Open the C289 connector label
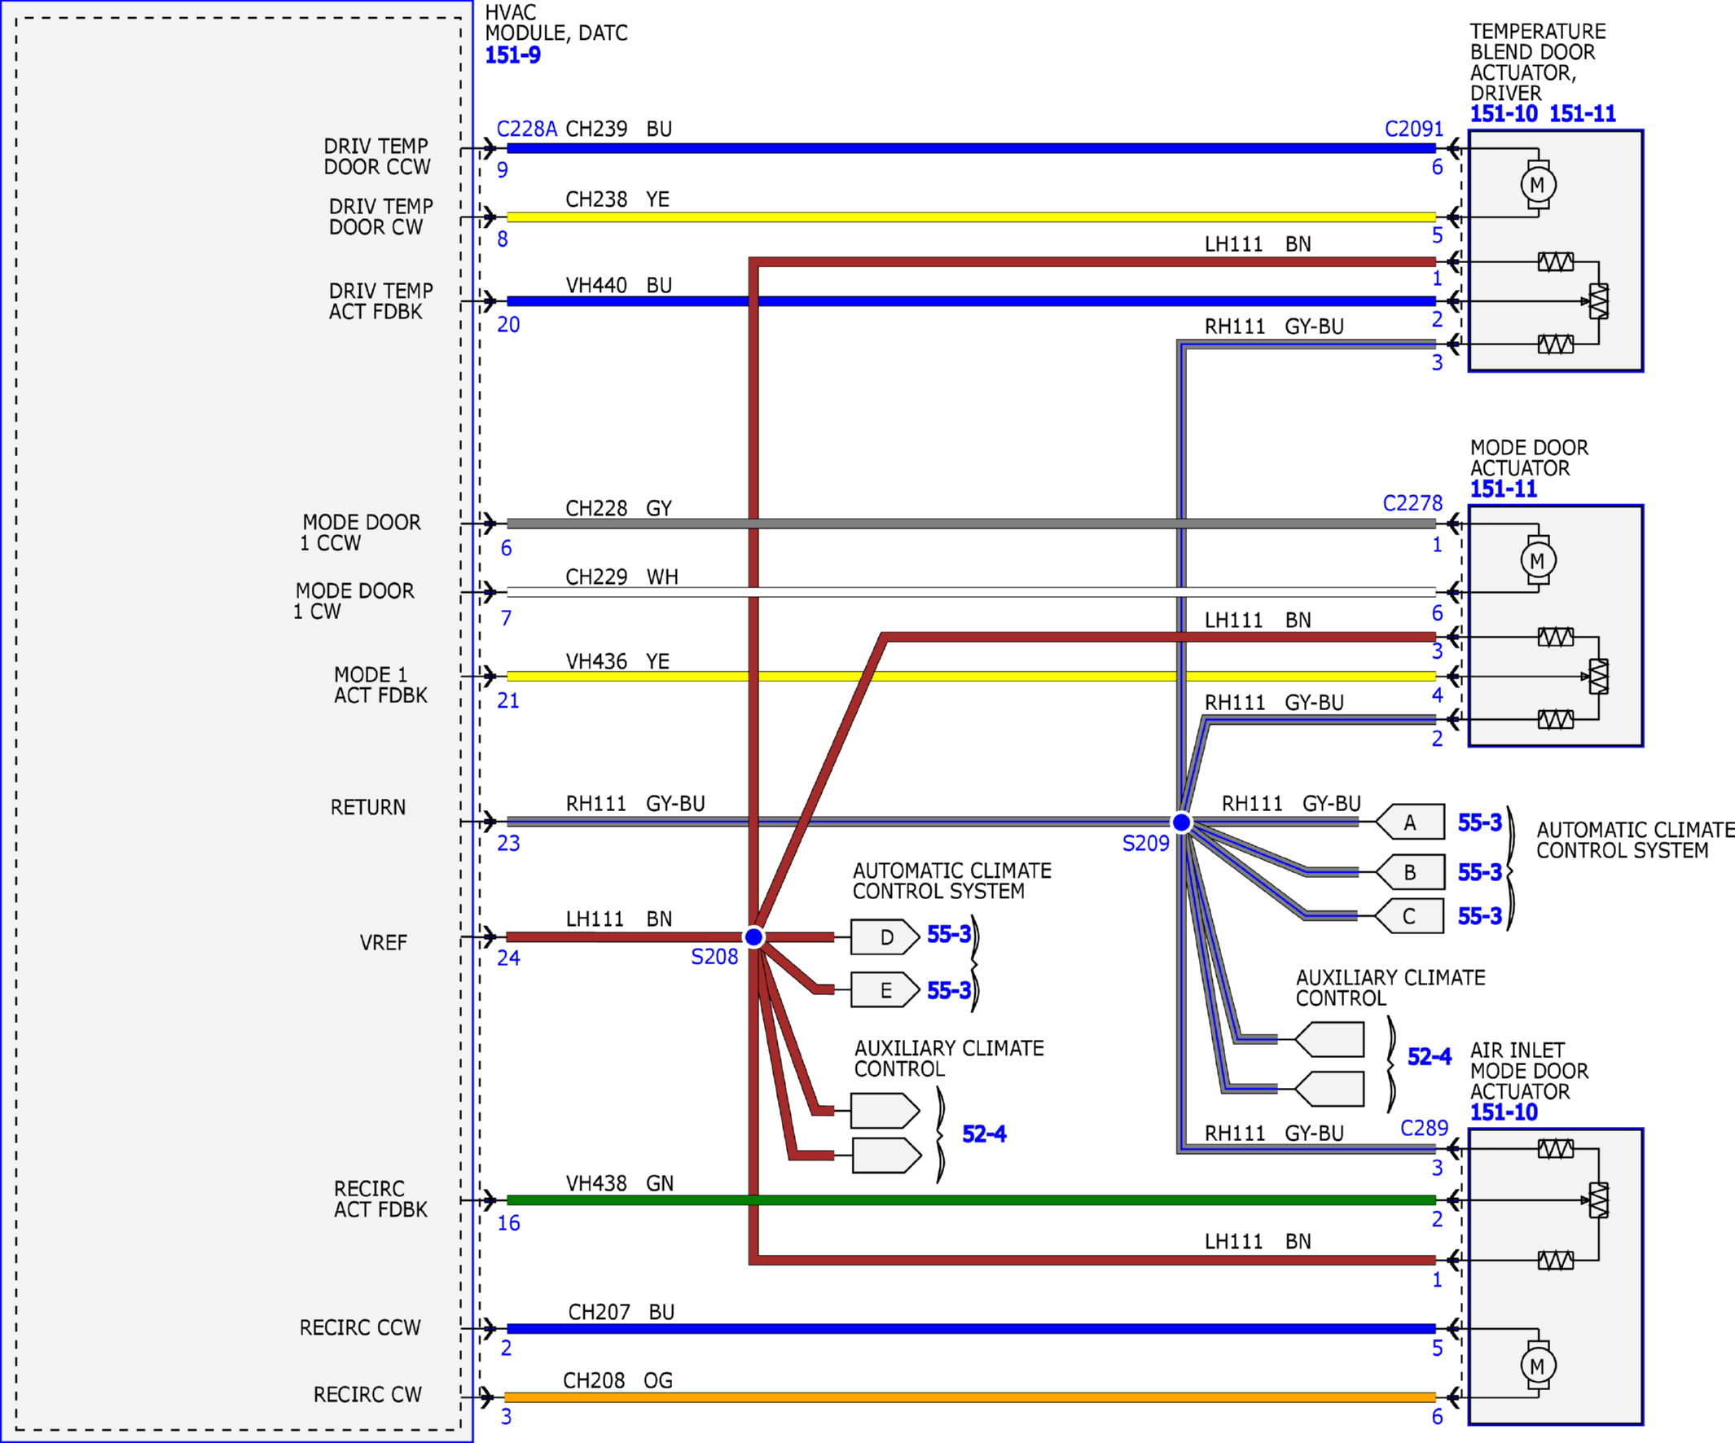This screenshot has width=1735, height=1443. (x=1425, y=1128)
